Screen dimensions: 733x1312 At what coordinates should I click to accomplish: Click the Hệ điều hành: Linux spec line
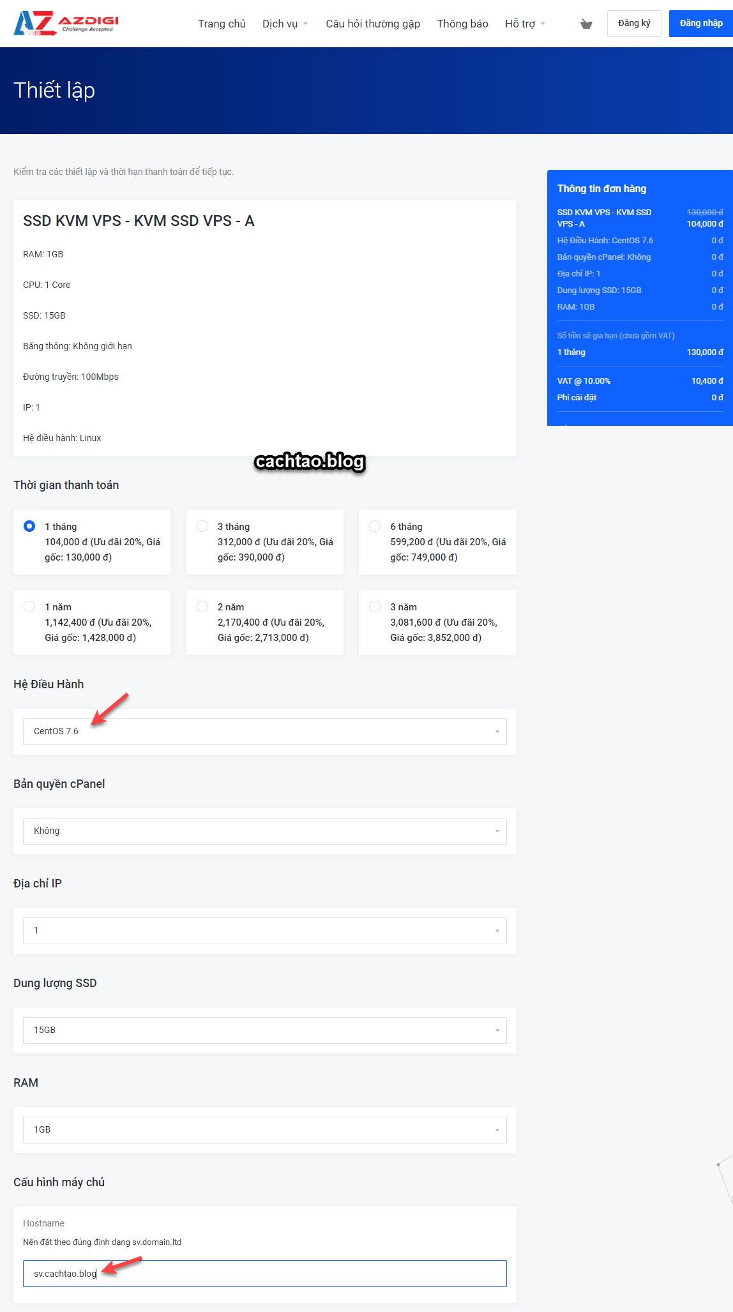coord(62,438)
